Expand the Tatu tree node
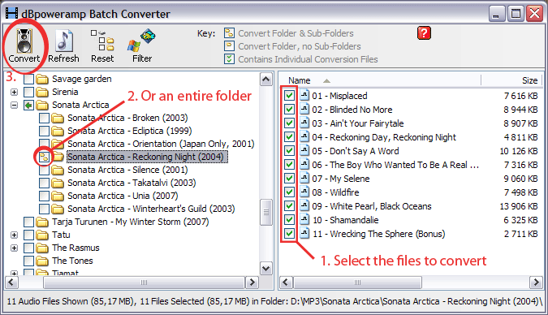The image size is (548, 315). (14, 235)
